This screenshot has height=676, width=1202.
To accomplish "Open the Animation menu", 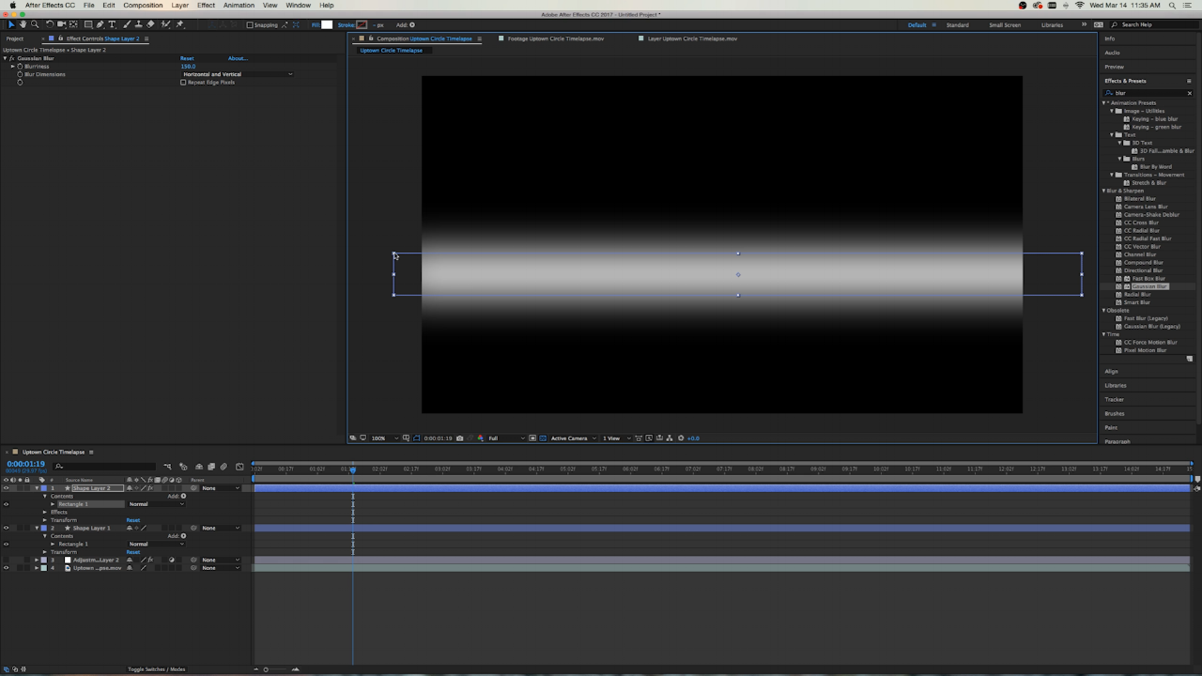I will (239, 5).
